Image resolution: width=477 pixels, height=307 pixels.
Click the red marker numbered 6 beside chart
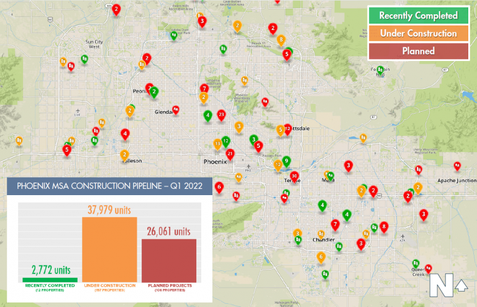click(219, 186)
